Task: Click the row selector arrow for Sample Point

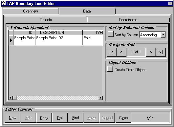Action: [x=11, y=40]
